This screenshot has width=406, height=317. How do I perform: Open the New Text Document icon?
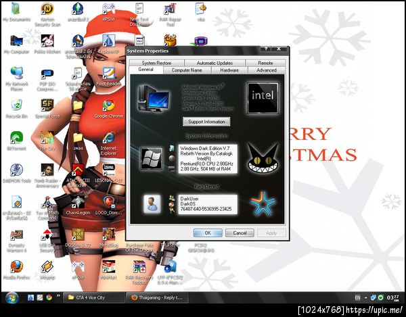[139, 14]
